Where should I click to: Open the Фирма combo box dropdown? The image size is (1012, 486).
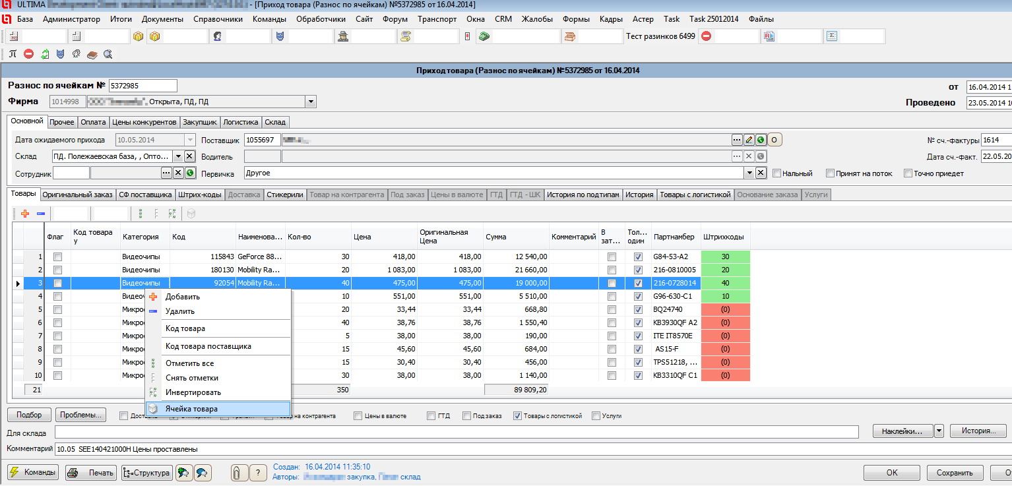pyautogui.click(x=311, y=102)
